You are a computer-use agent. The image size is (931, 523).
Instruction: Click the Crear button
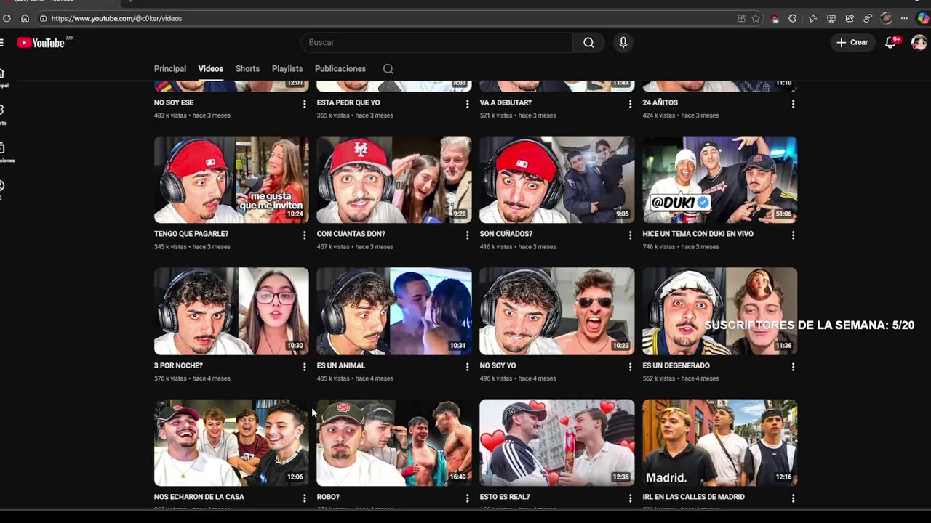[852, 43]
